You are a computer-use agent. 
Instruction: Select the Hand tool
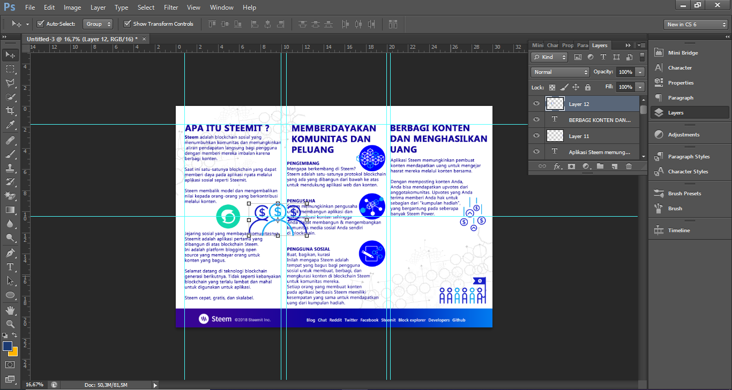[10, 310]
